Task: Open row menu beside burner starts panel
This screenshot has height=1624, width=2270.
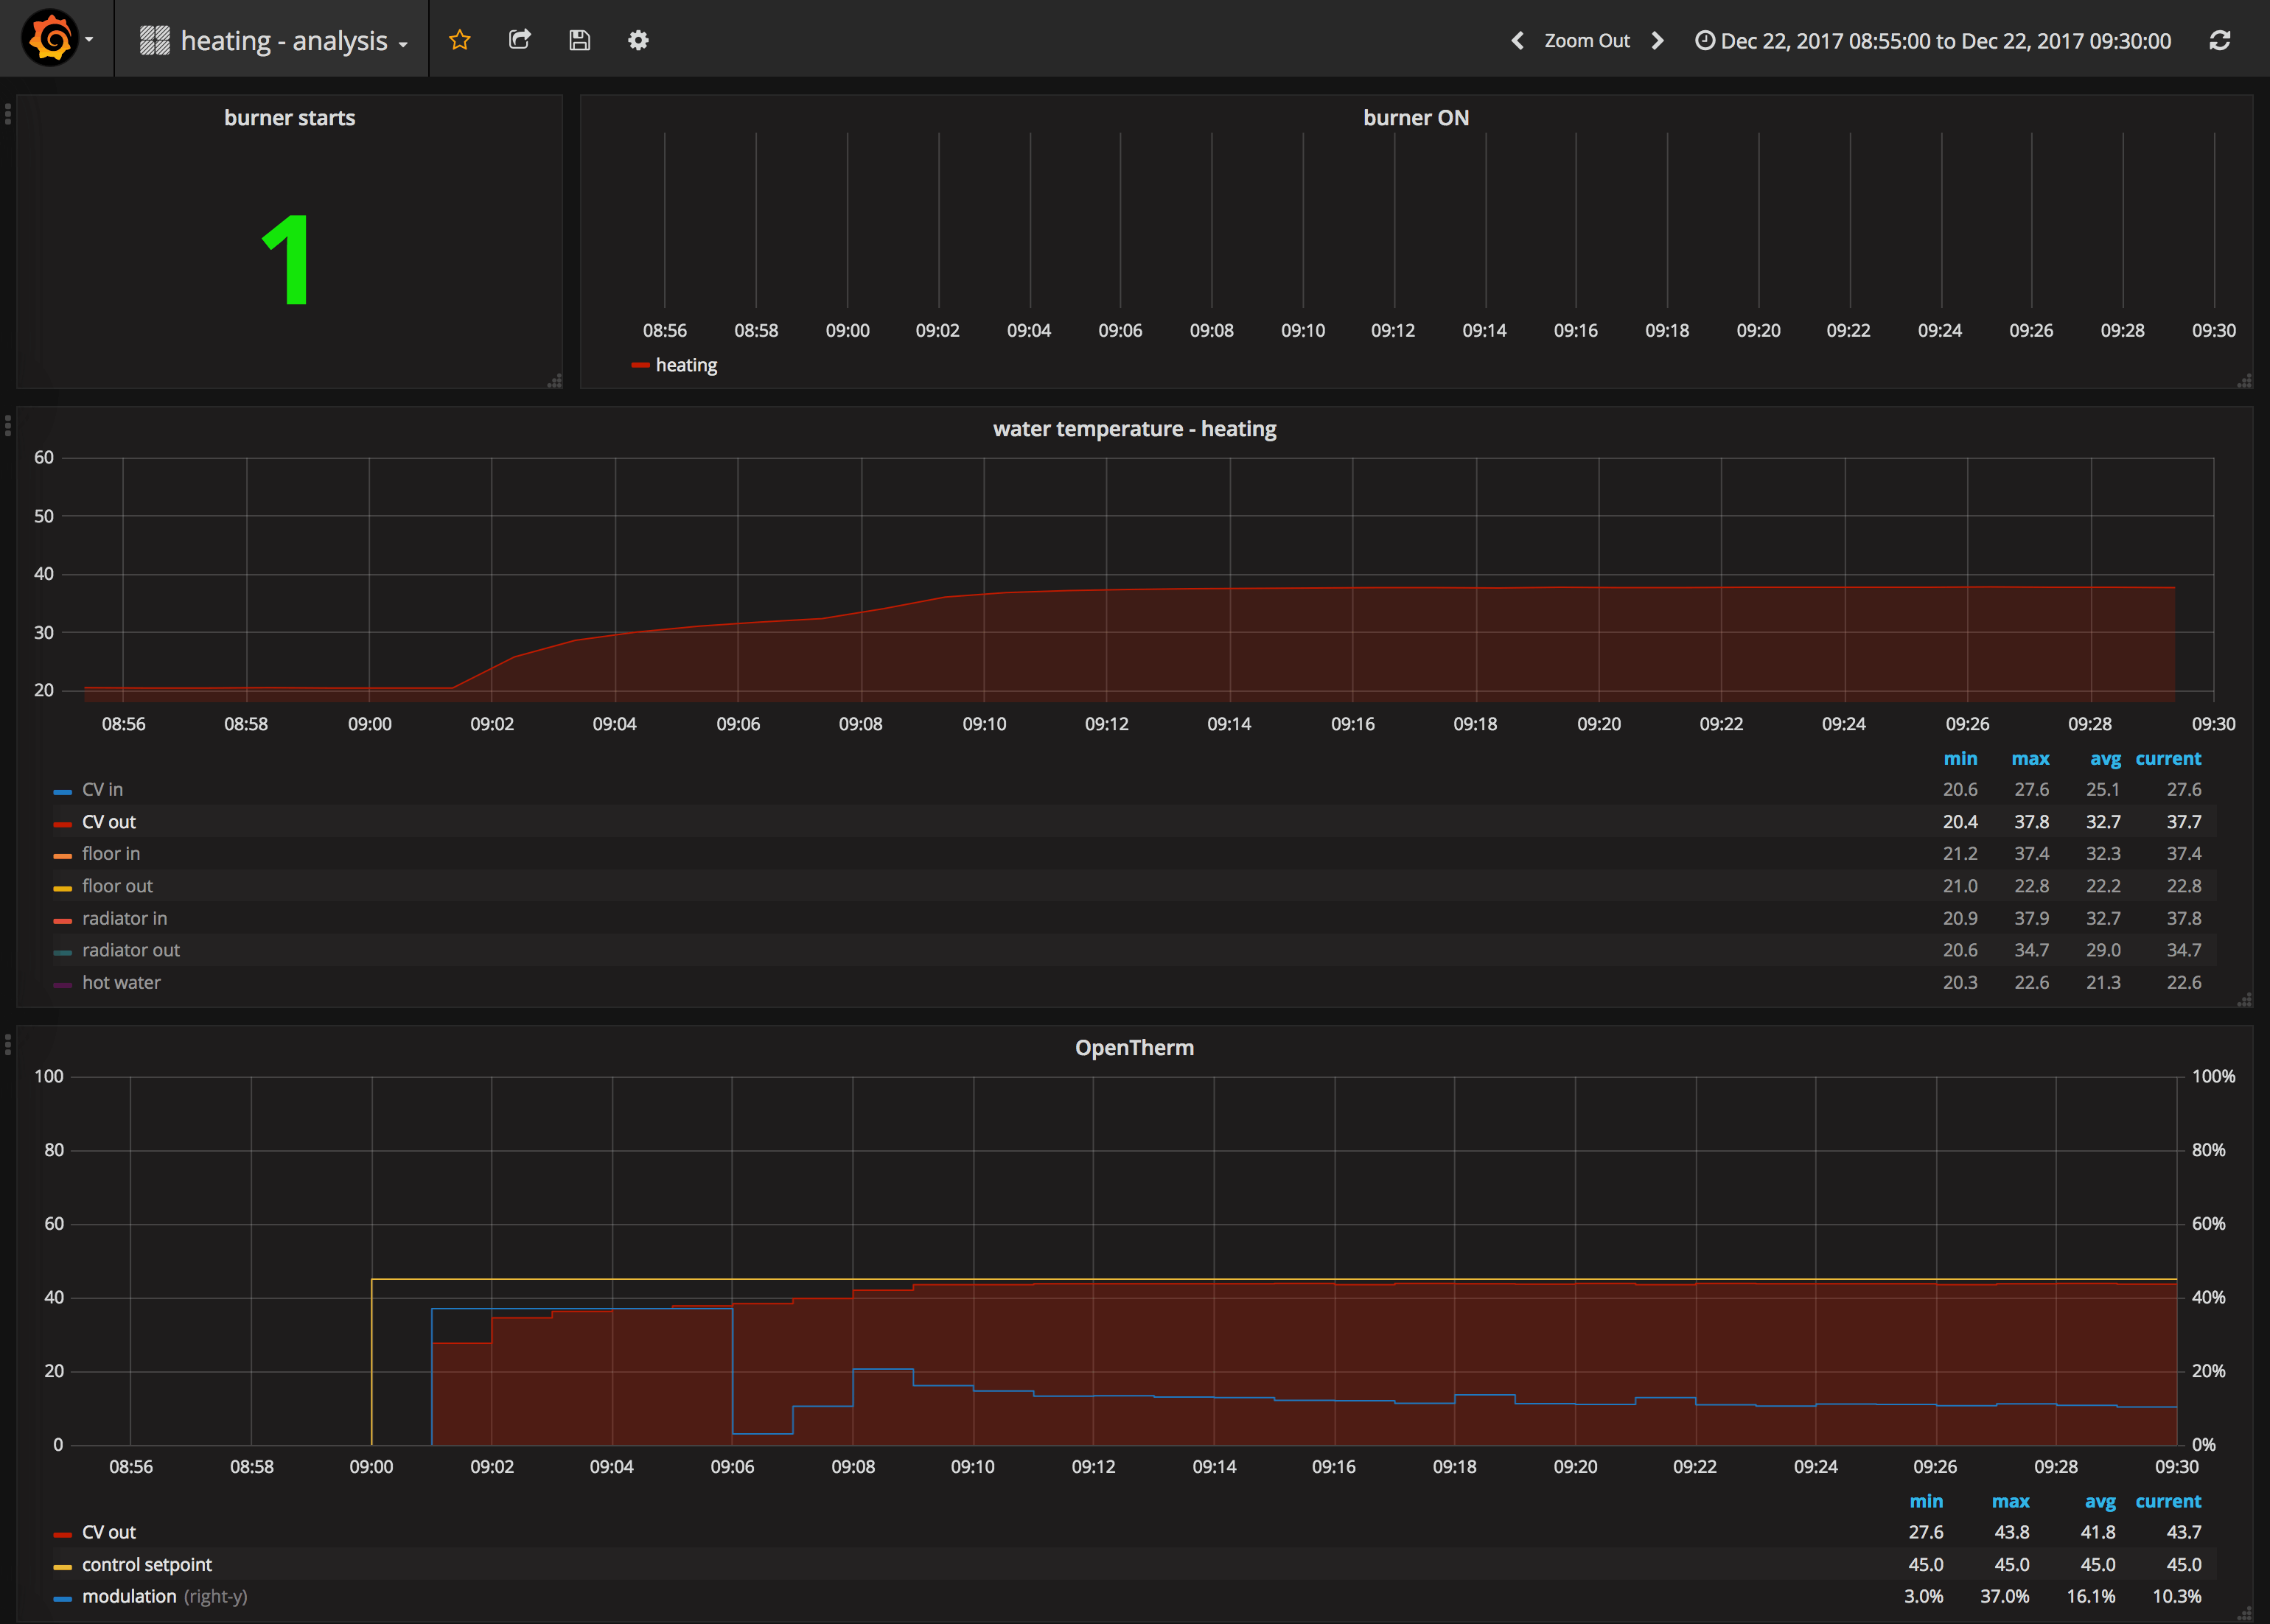Action: tap(8, 114)
